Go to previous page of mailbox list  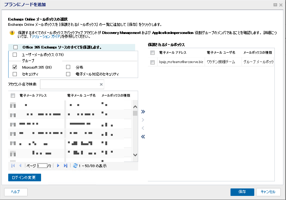20,166
